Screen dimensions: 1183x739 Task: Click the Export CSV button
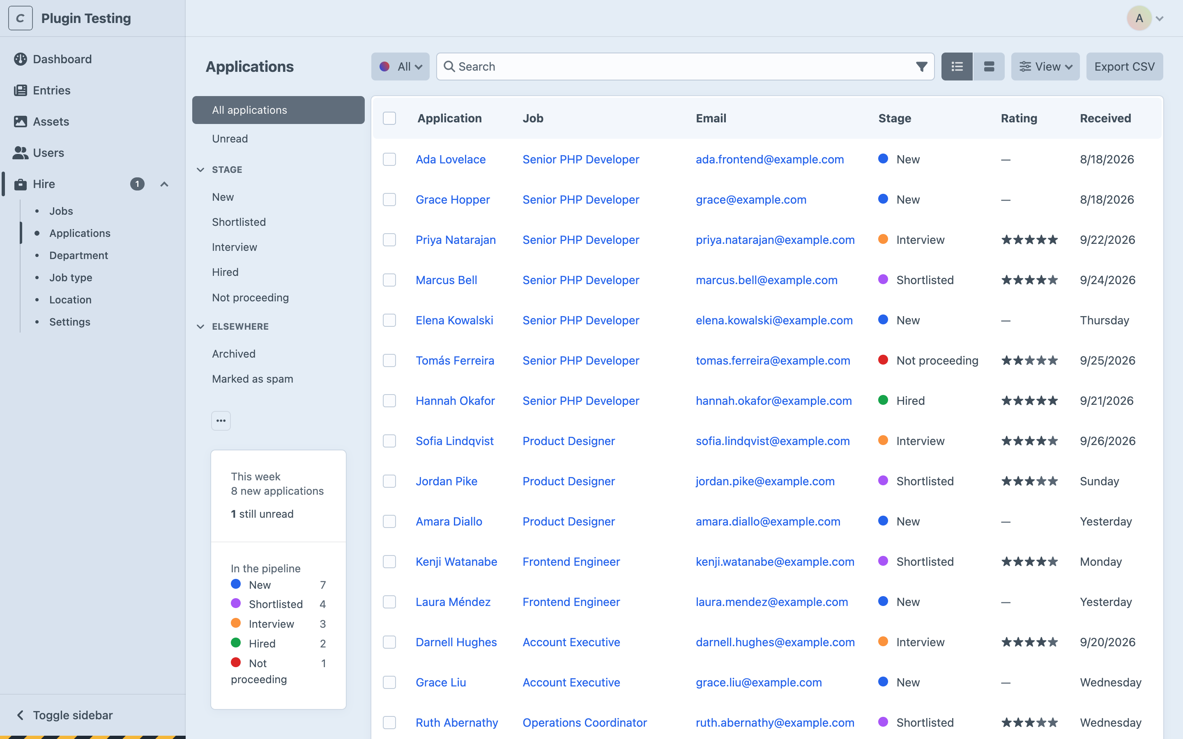1124,67
